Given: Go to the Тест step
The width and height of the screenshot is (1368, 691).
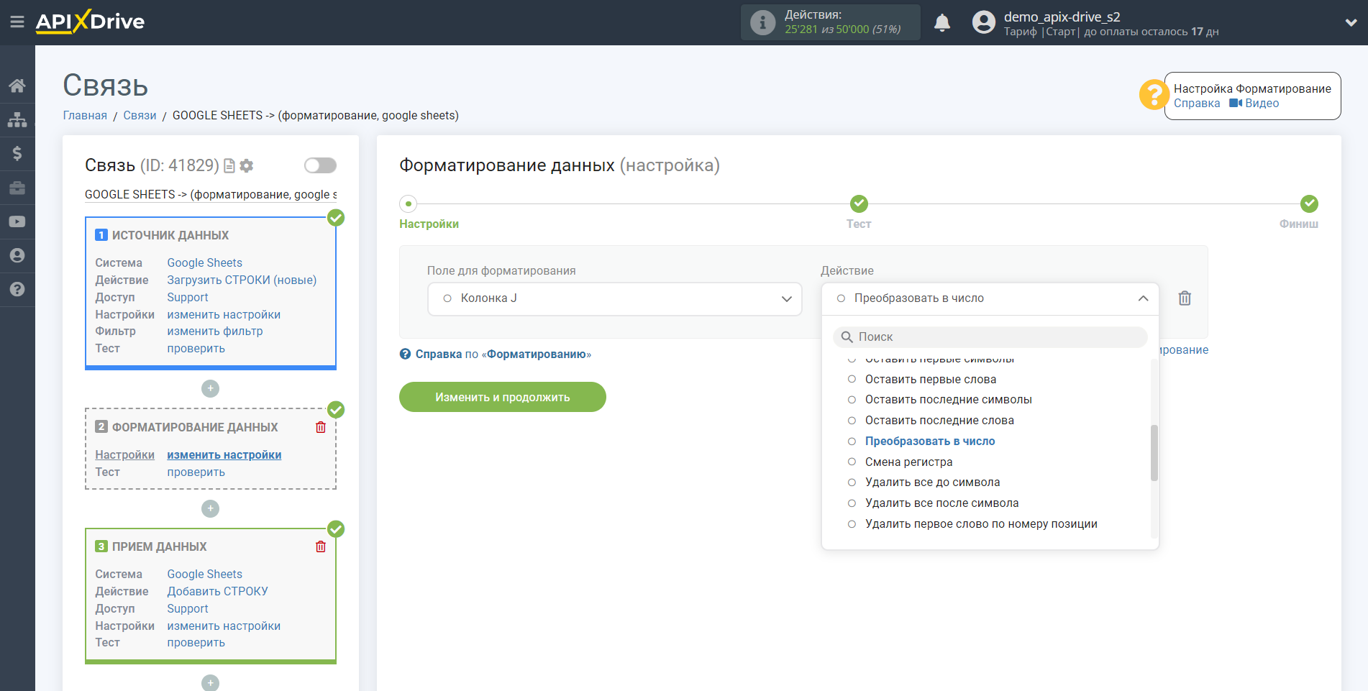Looking at the screenshot, I should pyautogui.click(x=859, y=203).
